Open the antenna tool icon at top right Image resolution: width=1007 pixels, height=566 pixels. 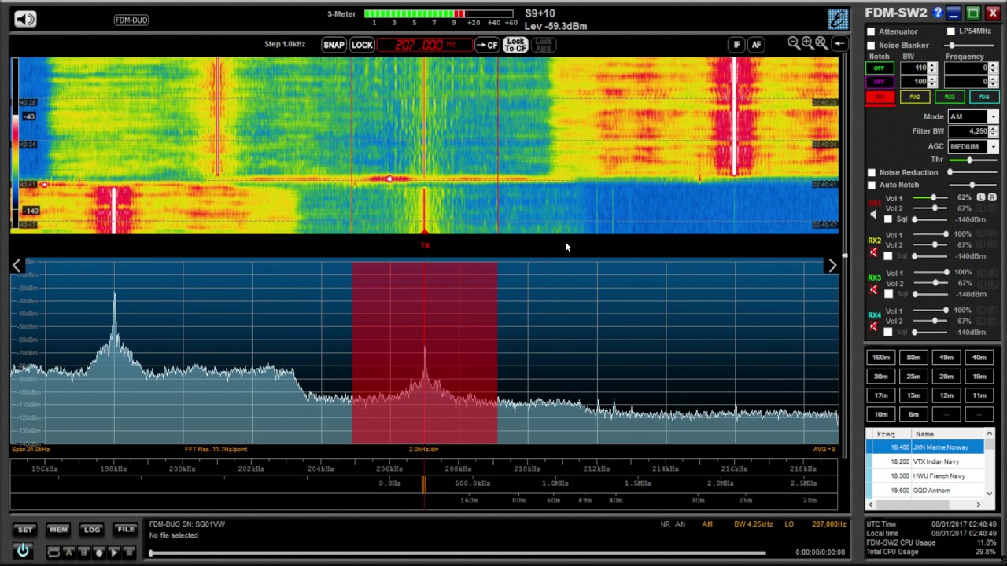[x=838, y=19]
